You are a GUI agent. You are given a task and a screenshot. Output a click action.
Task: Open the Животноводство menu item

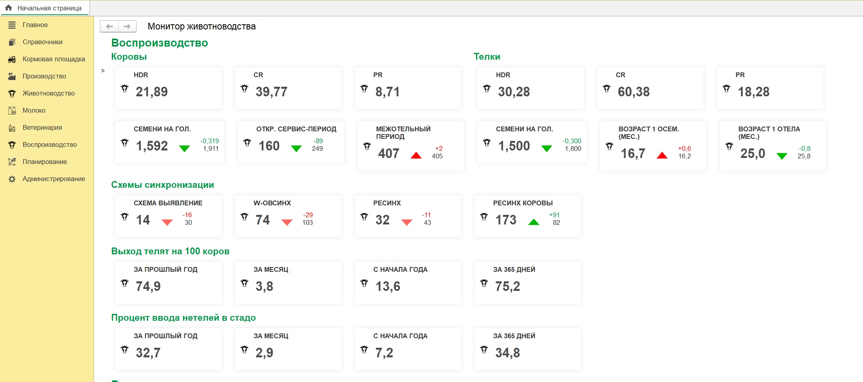(x=49, y=94)
